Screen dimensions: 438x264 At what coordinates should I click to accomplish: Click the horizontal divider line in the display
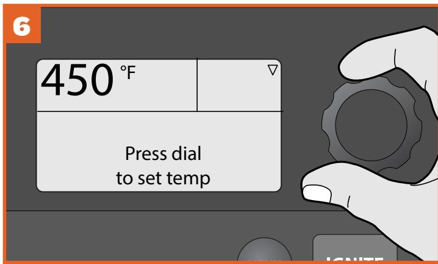click(x=160, y=111)
